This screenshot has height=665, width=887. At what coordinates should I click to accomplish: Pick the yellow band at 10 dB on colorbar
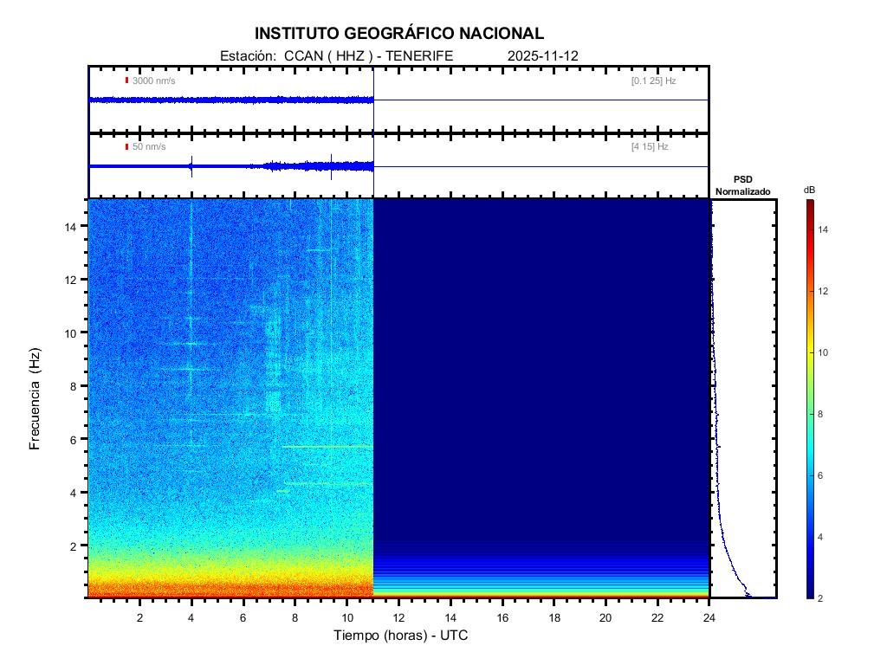click(809, 352)
